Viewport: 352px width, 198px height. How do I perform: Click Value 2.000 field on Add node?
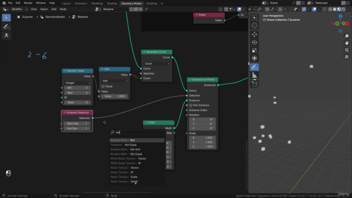(x=114, y=96)
